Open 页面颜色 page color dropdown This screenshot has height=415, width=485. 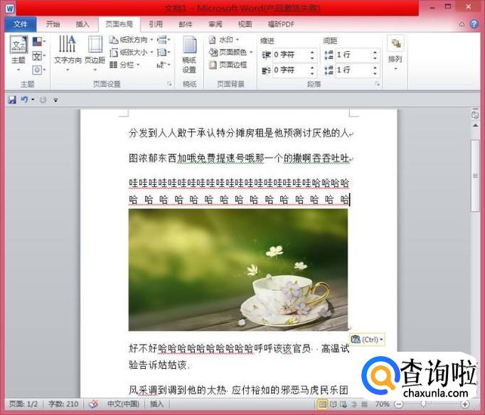(230, 52)
